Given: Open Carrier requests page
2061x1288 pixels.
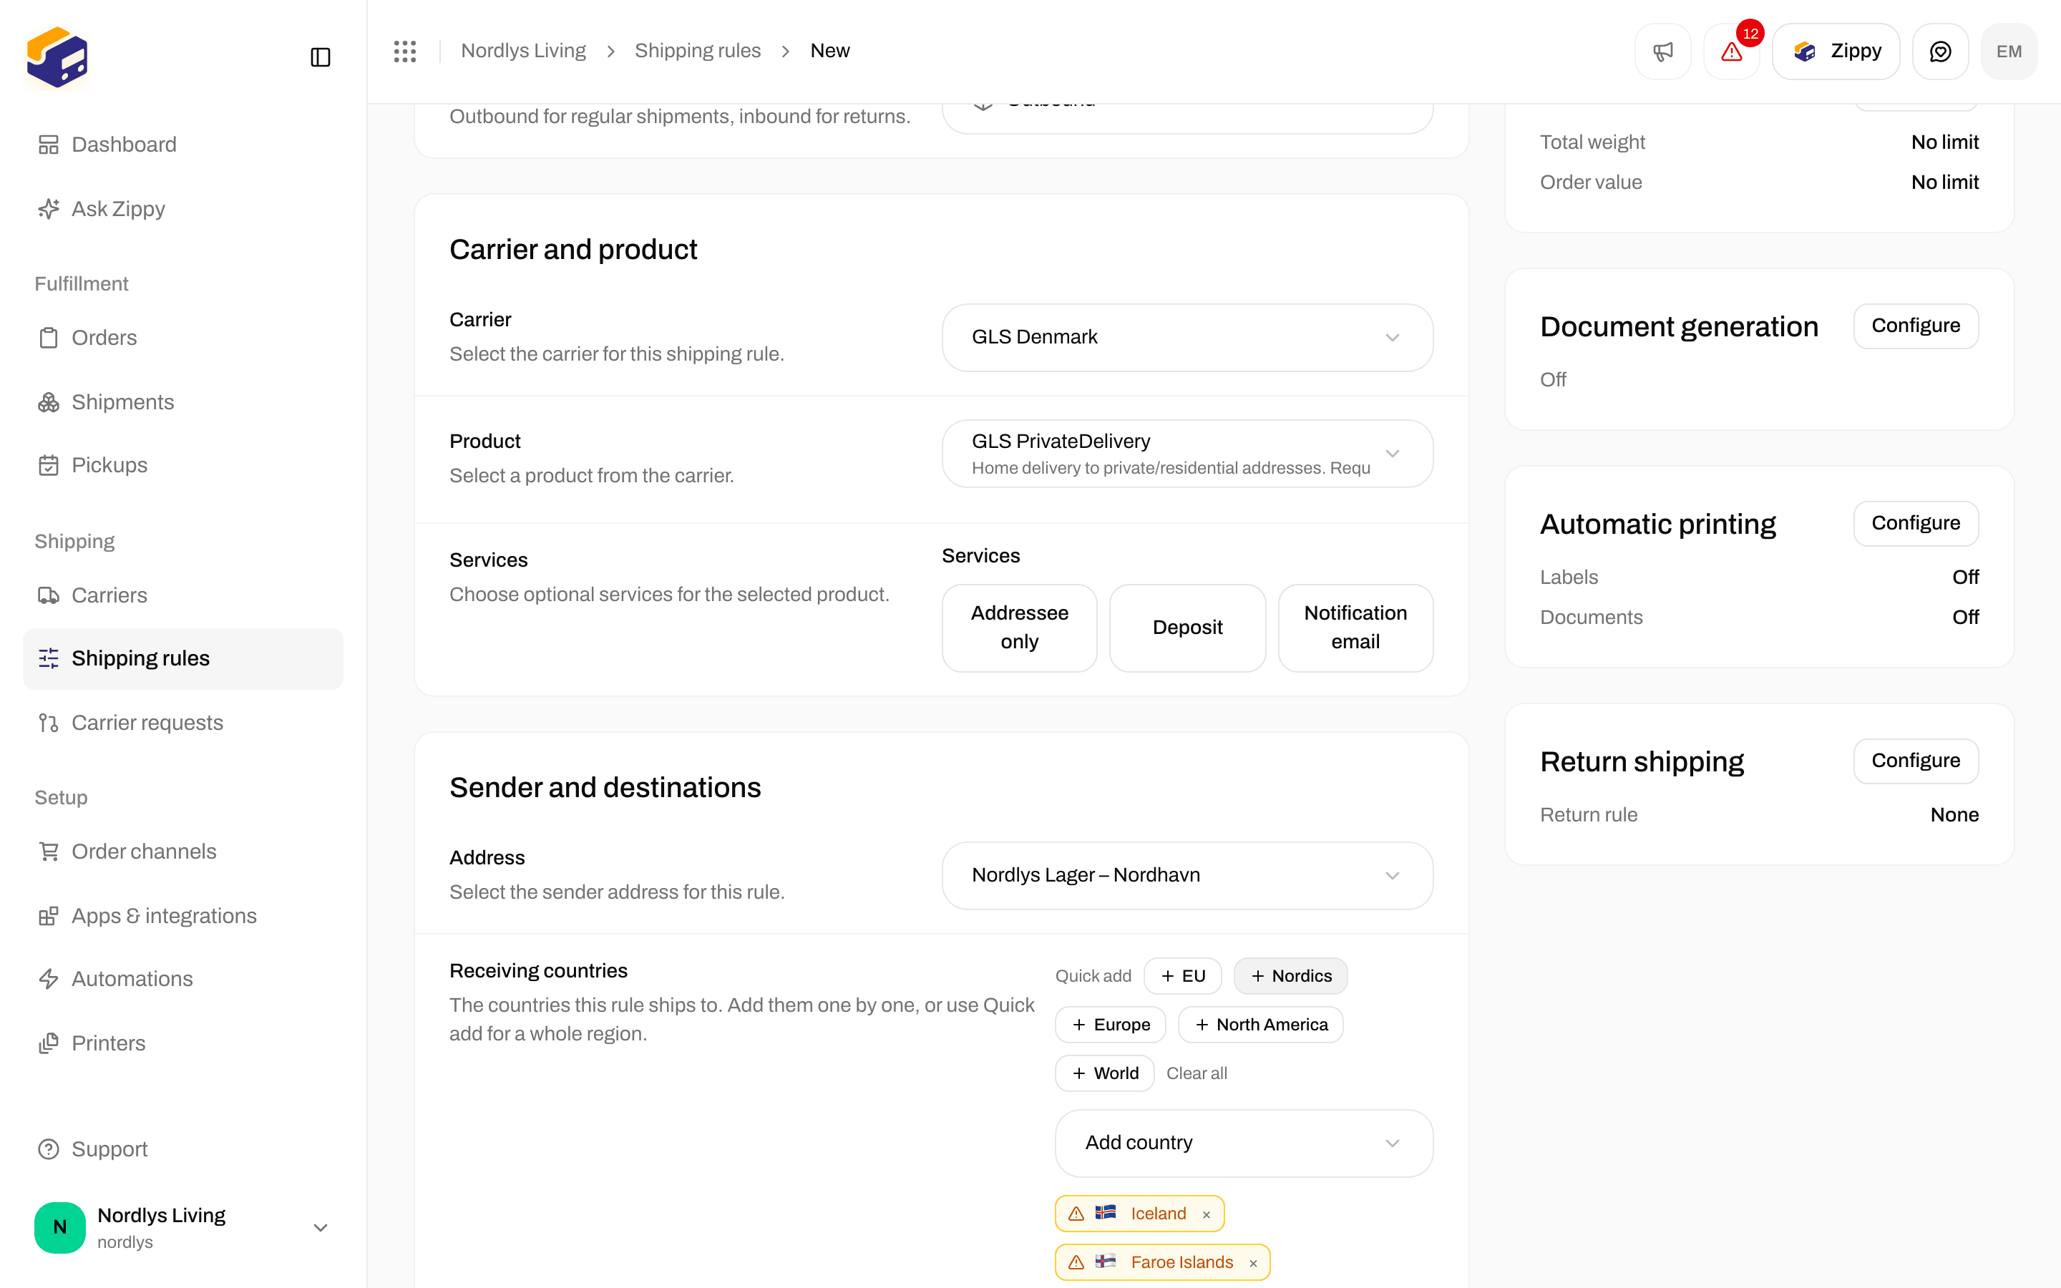Looking at the screenshot, I should (x=183, y=723).
